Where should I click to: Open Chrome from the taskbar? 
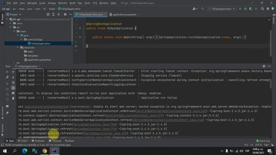pyautogui.click(x=44, y=151)
